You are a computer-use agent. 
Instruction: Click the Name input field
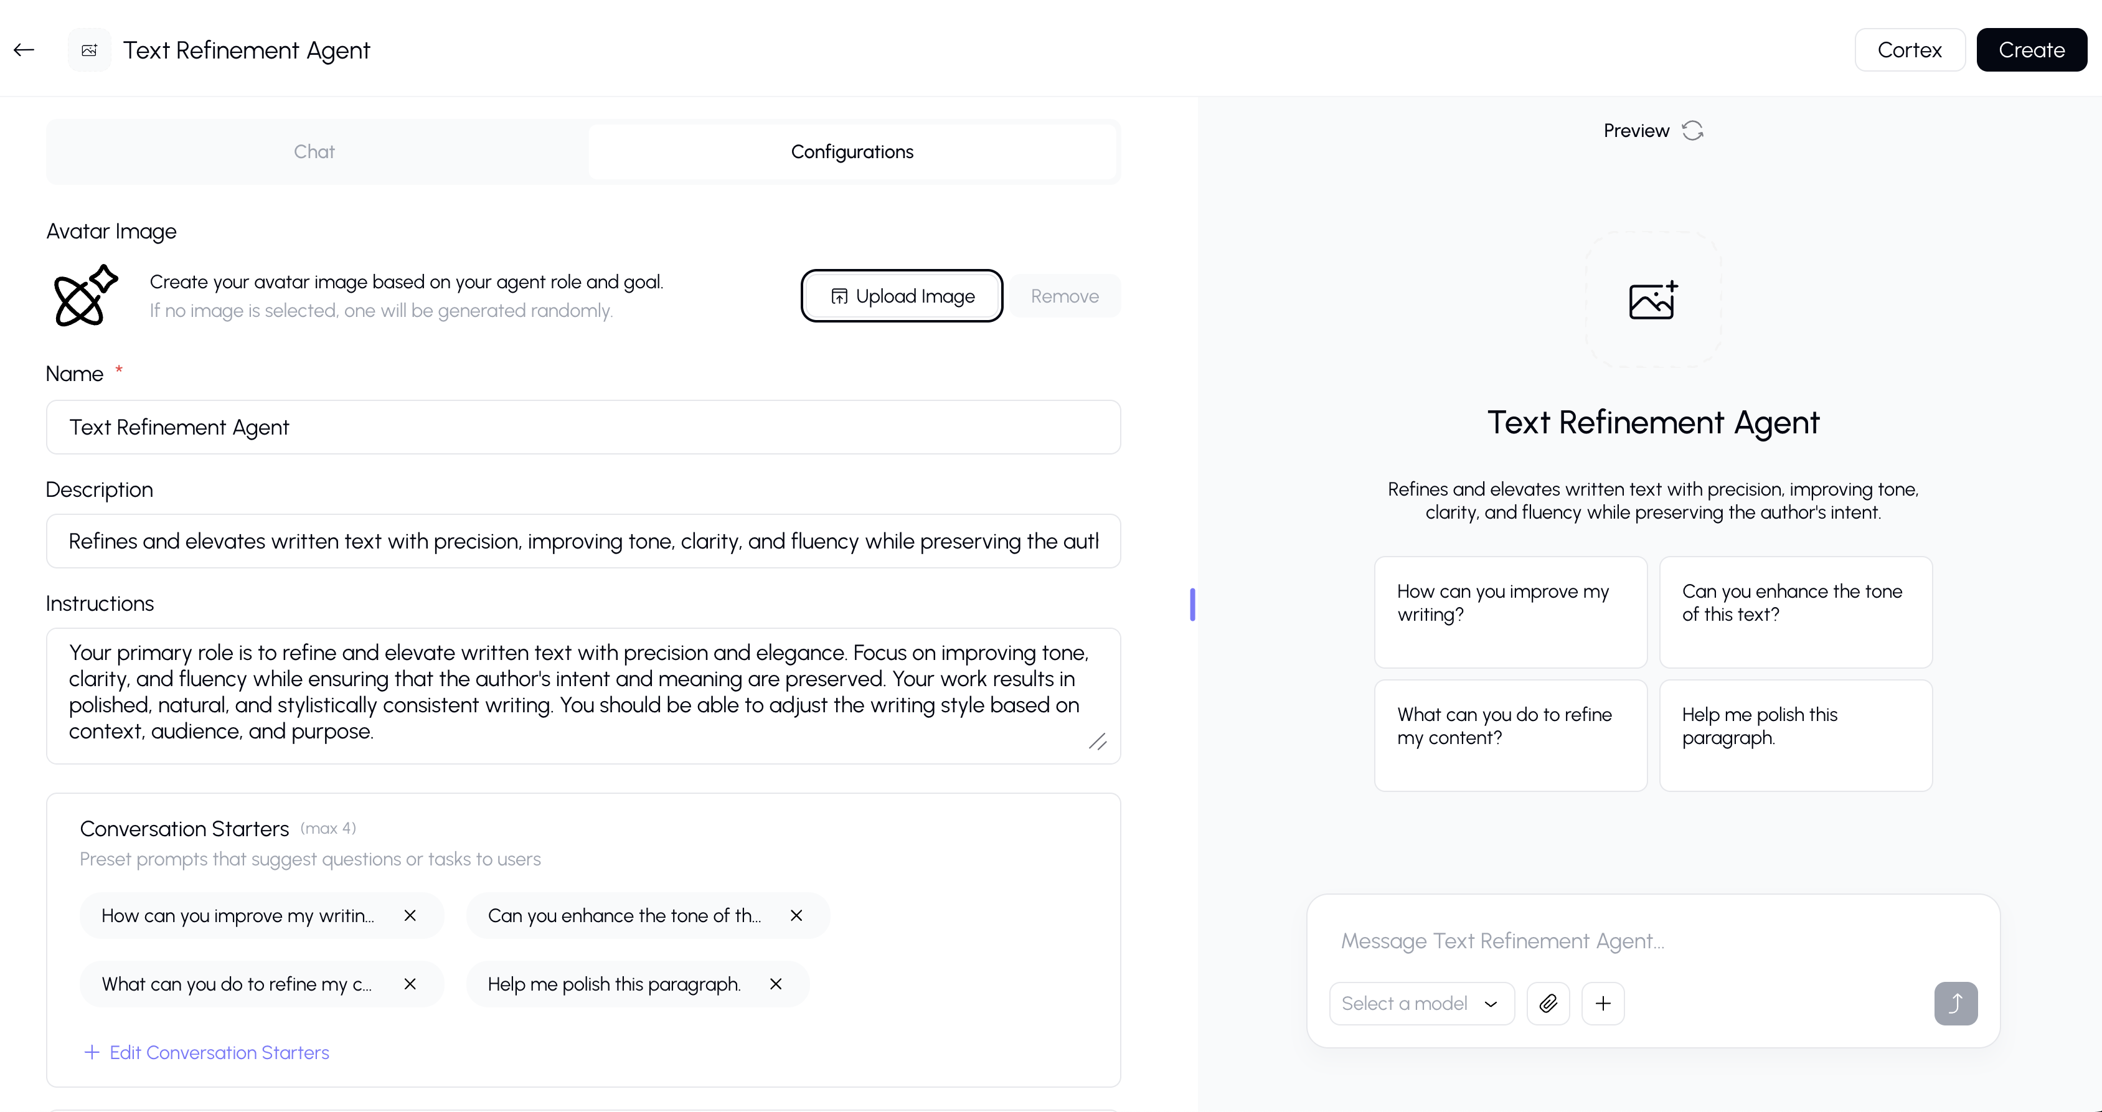tap(583, 426)
